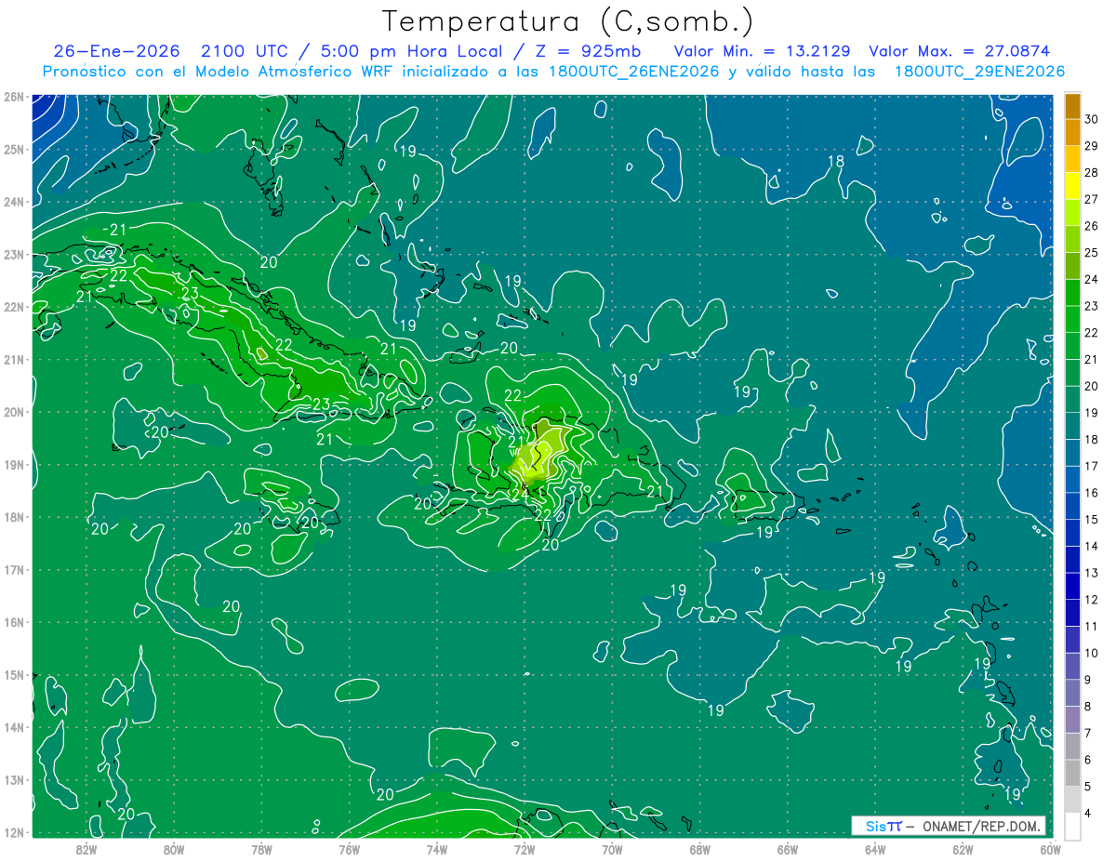Click the '78W' longitude label
This screenshot has height=862, width=1116.
tap(261, 848)
